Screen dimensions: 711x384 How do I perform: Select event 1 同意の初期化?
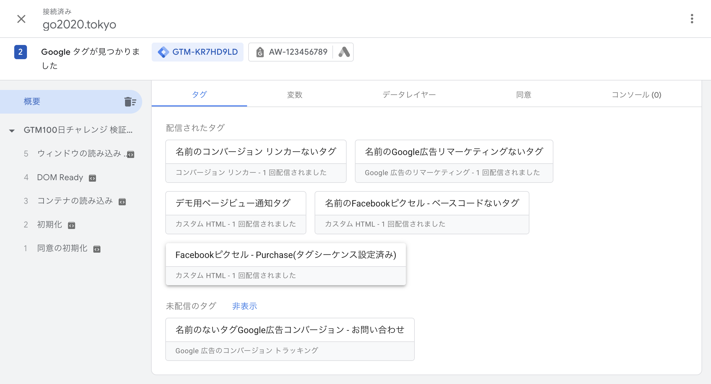point(62,248)
